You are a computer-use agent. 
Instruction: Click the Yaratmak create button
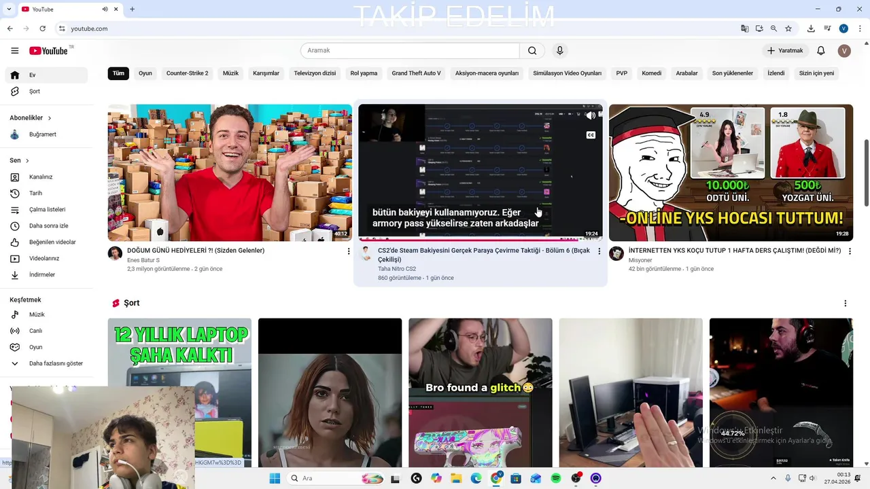click(x=785, y=51)
